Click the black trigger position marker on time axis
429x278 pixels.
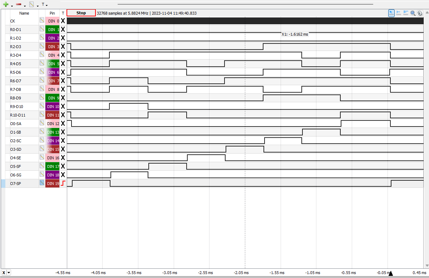click(x=391, y=273)
